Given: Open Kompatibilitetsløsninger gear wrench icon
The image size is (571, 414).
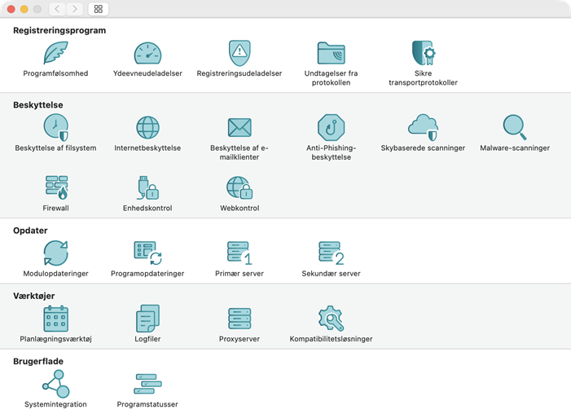Looking at the screenshot, I should pyautogui.click(x=331, y=319).
